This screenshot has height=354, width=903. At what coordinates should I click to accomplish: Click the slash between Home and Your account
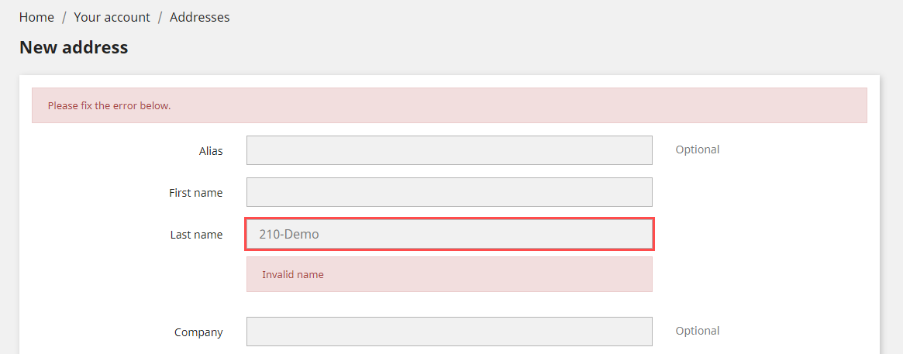64,17
